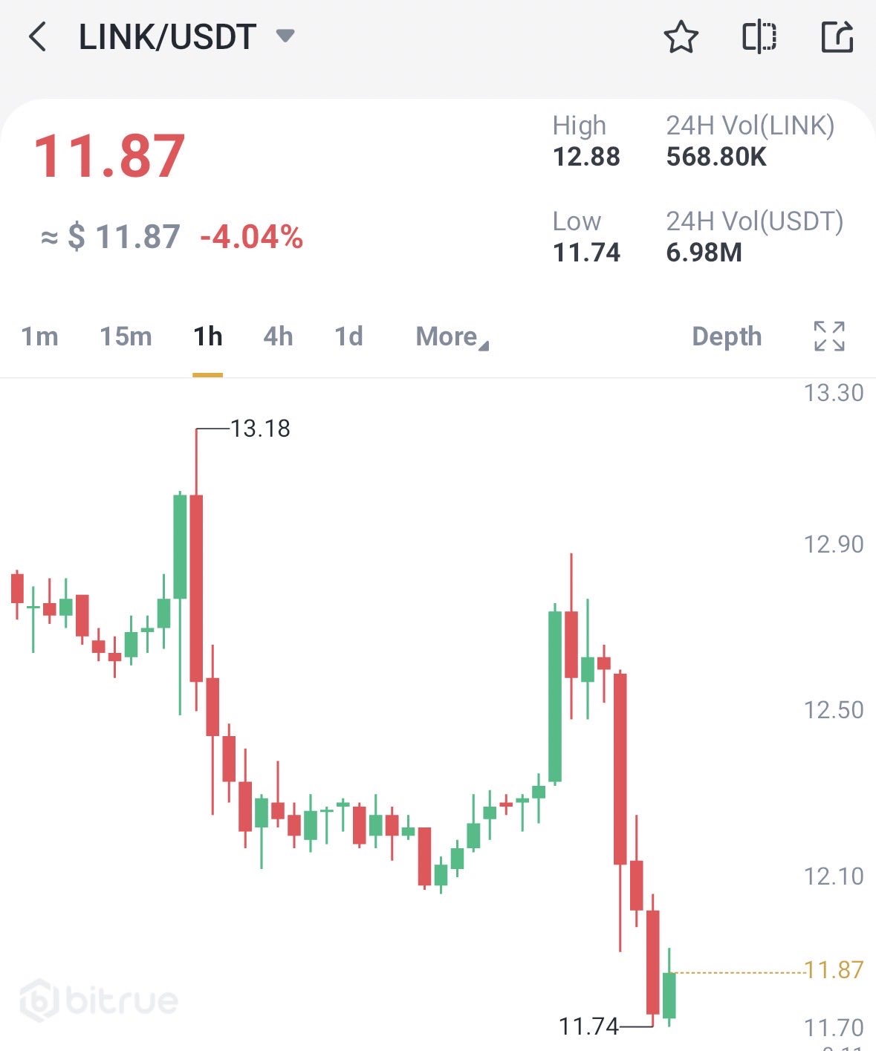Tap the current price 11.87 headline
The image size is (876, 1051).
coord(109,156)
